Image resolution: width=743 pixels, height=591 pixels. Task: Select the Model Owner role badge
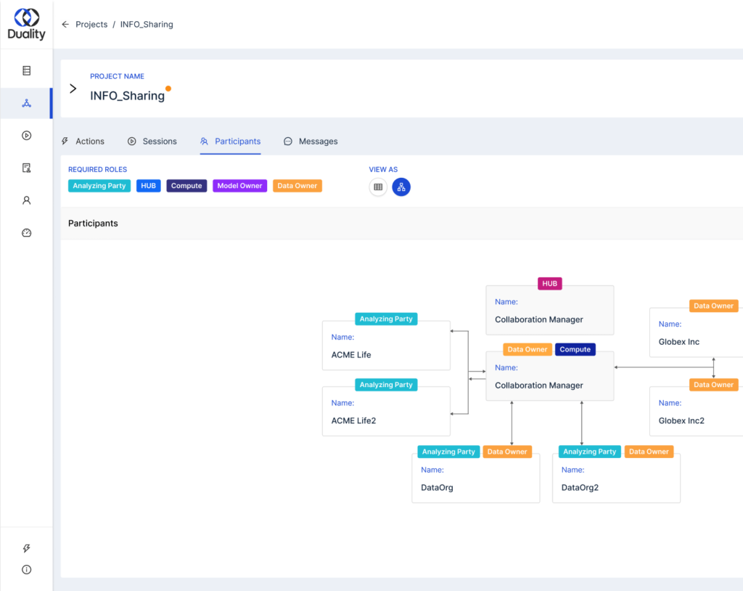point(239,185)
